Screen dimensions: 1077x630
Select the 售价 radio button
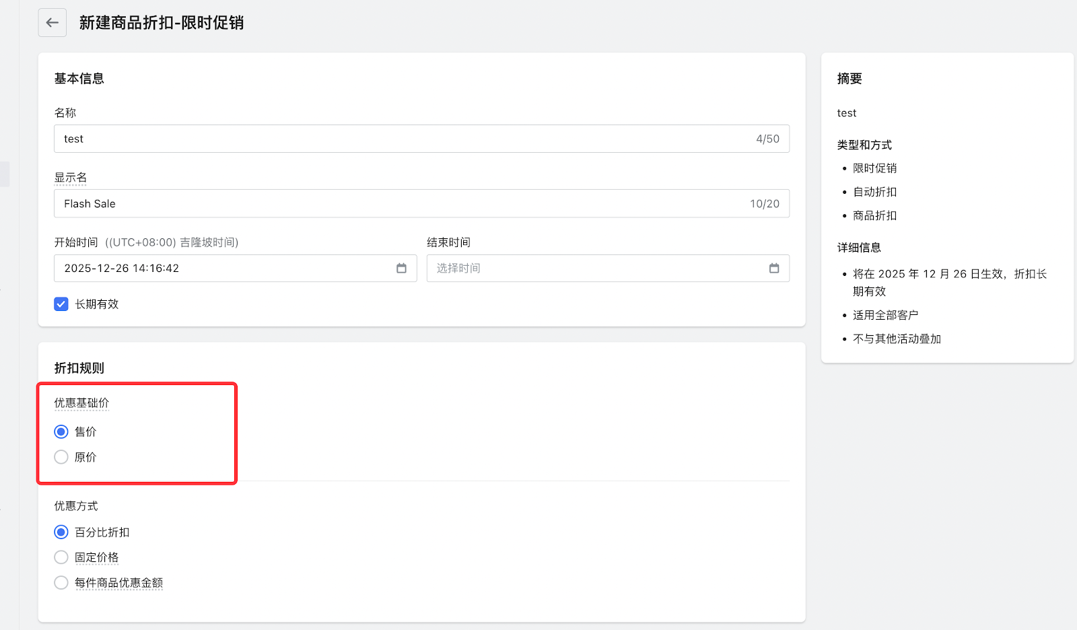click(x=61, y=431)
